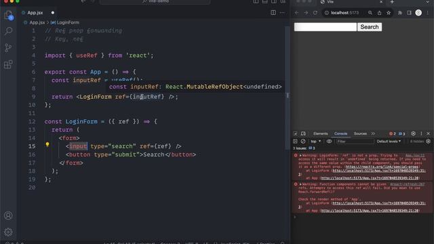Image resolution: width=434 pixels, height=244 pixels.
Task: Open the Default levels dropdown
Action: click(x=389, y=142)
